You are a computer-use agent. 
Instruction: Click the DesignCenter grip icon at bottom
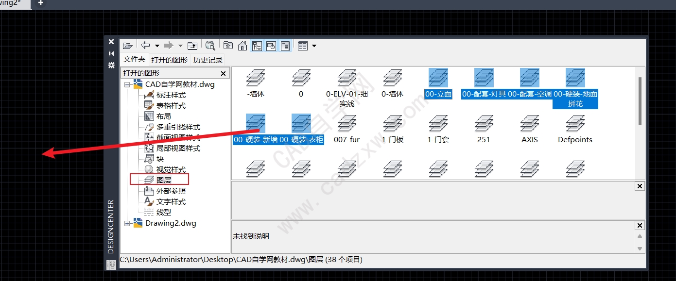[x=111, y=264]
